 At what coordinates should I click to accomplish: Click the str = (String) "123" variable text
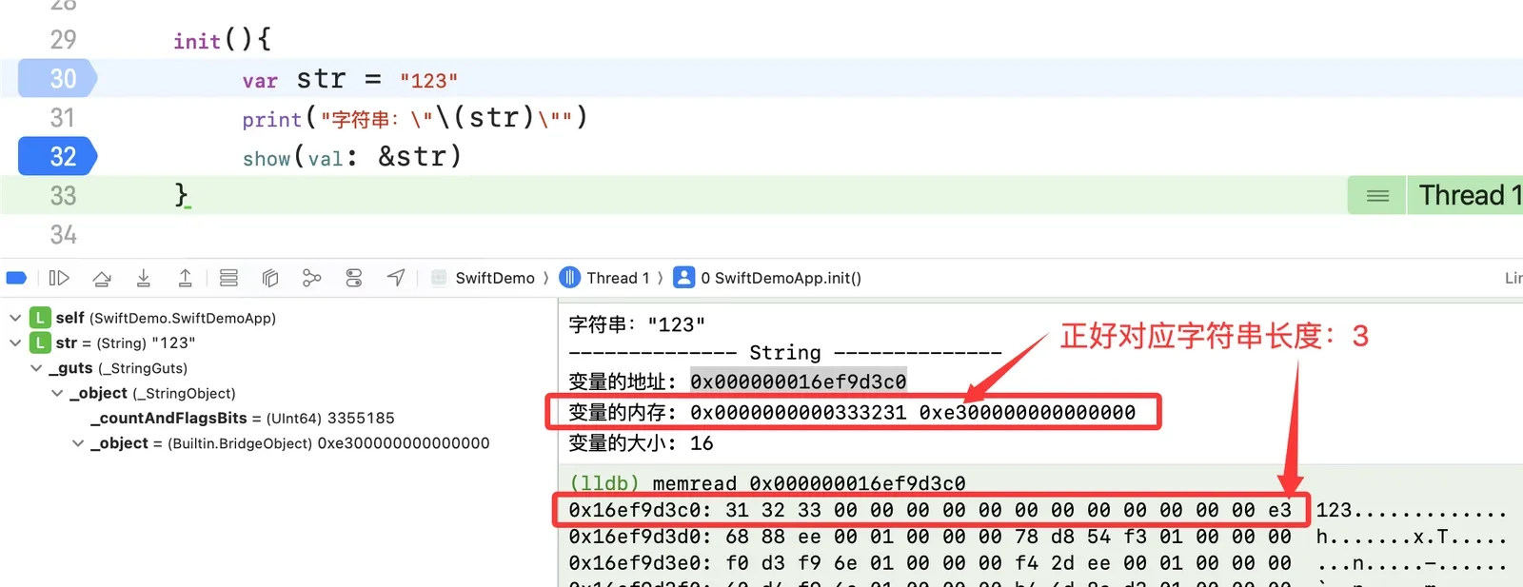tap(125, 342)
